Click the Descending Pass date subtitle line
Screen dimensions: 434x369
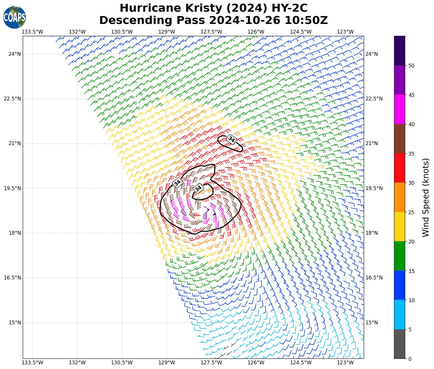coord(213,20)
